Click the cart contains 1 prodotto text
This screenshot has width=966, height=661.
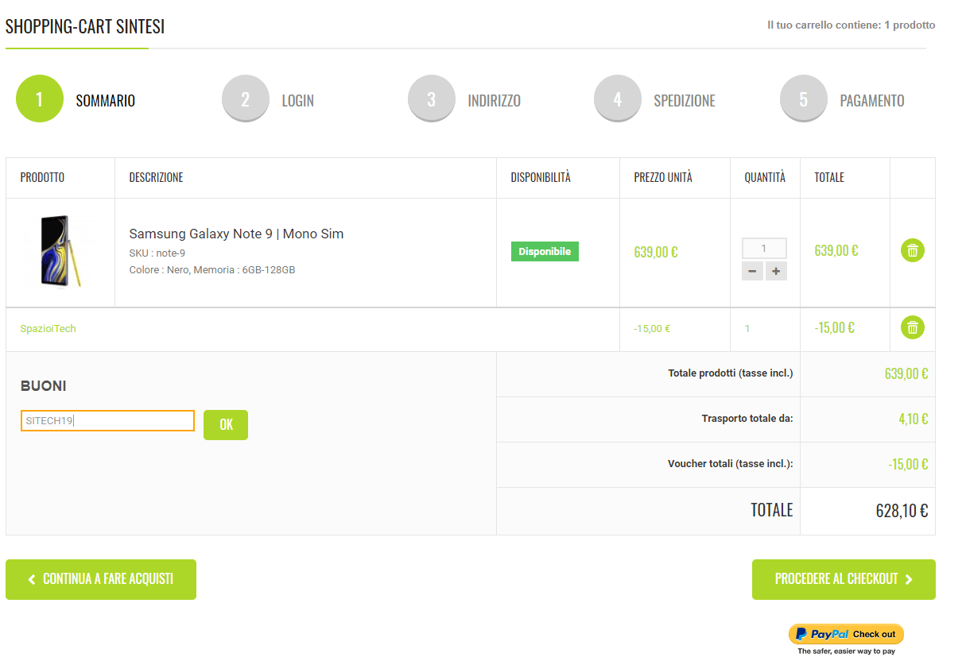[852, 25]
